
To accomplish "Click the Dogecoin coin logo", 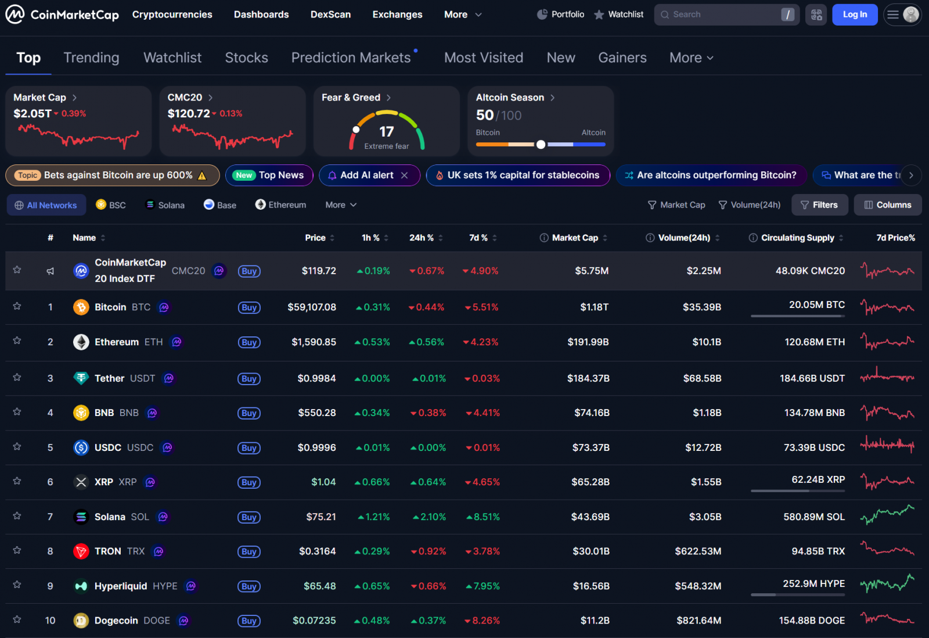I will [81, 621].
